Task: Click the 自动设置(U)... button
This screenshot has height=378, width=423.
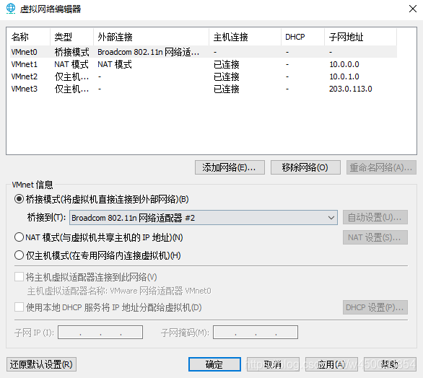Action: click(375, 217)
